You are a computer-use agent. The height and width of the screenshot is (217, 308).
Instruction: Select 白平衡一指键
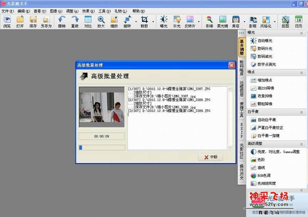pos(265,136)
